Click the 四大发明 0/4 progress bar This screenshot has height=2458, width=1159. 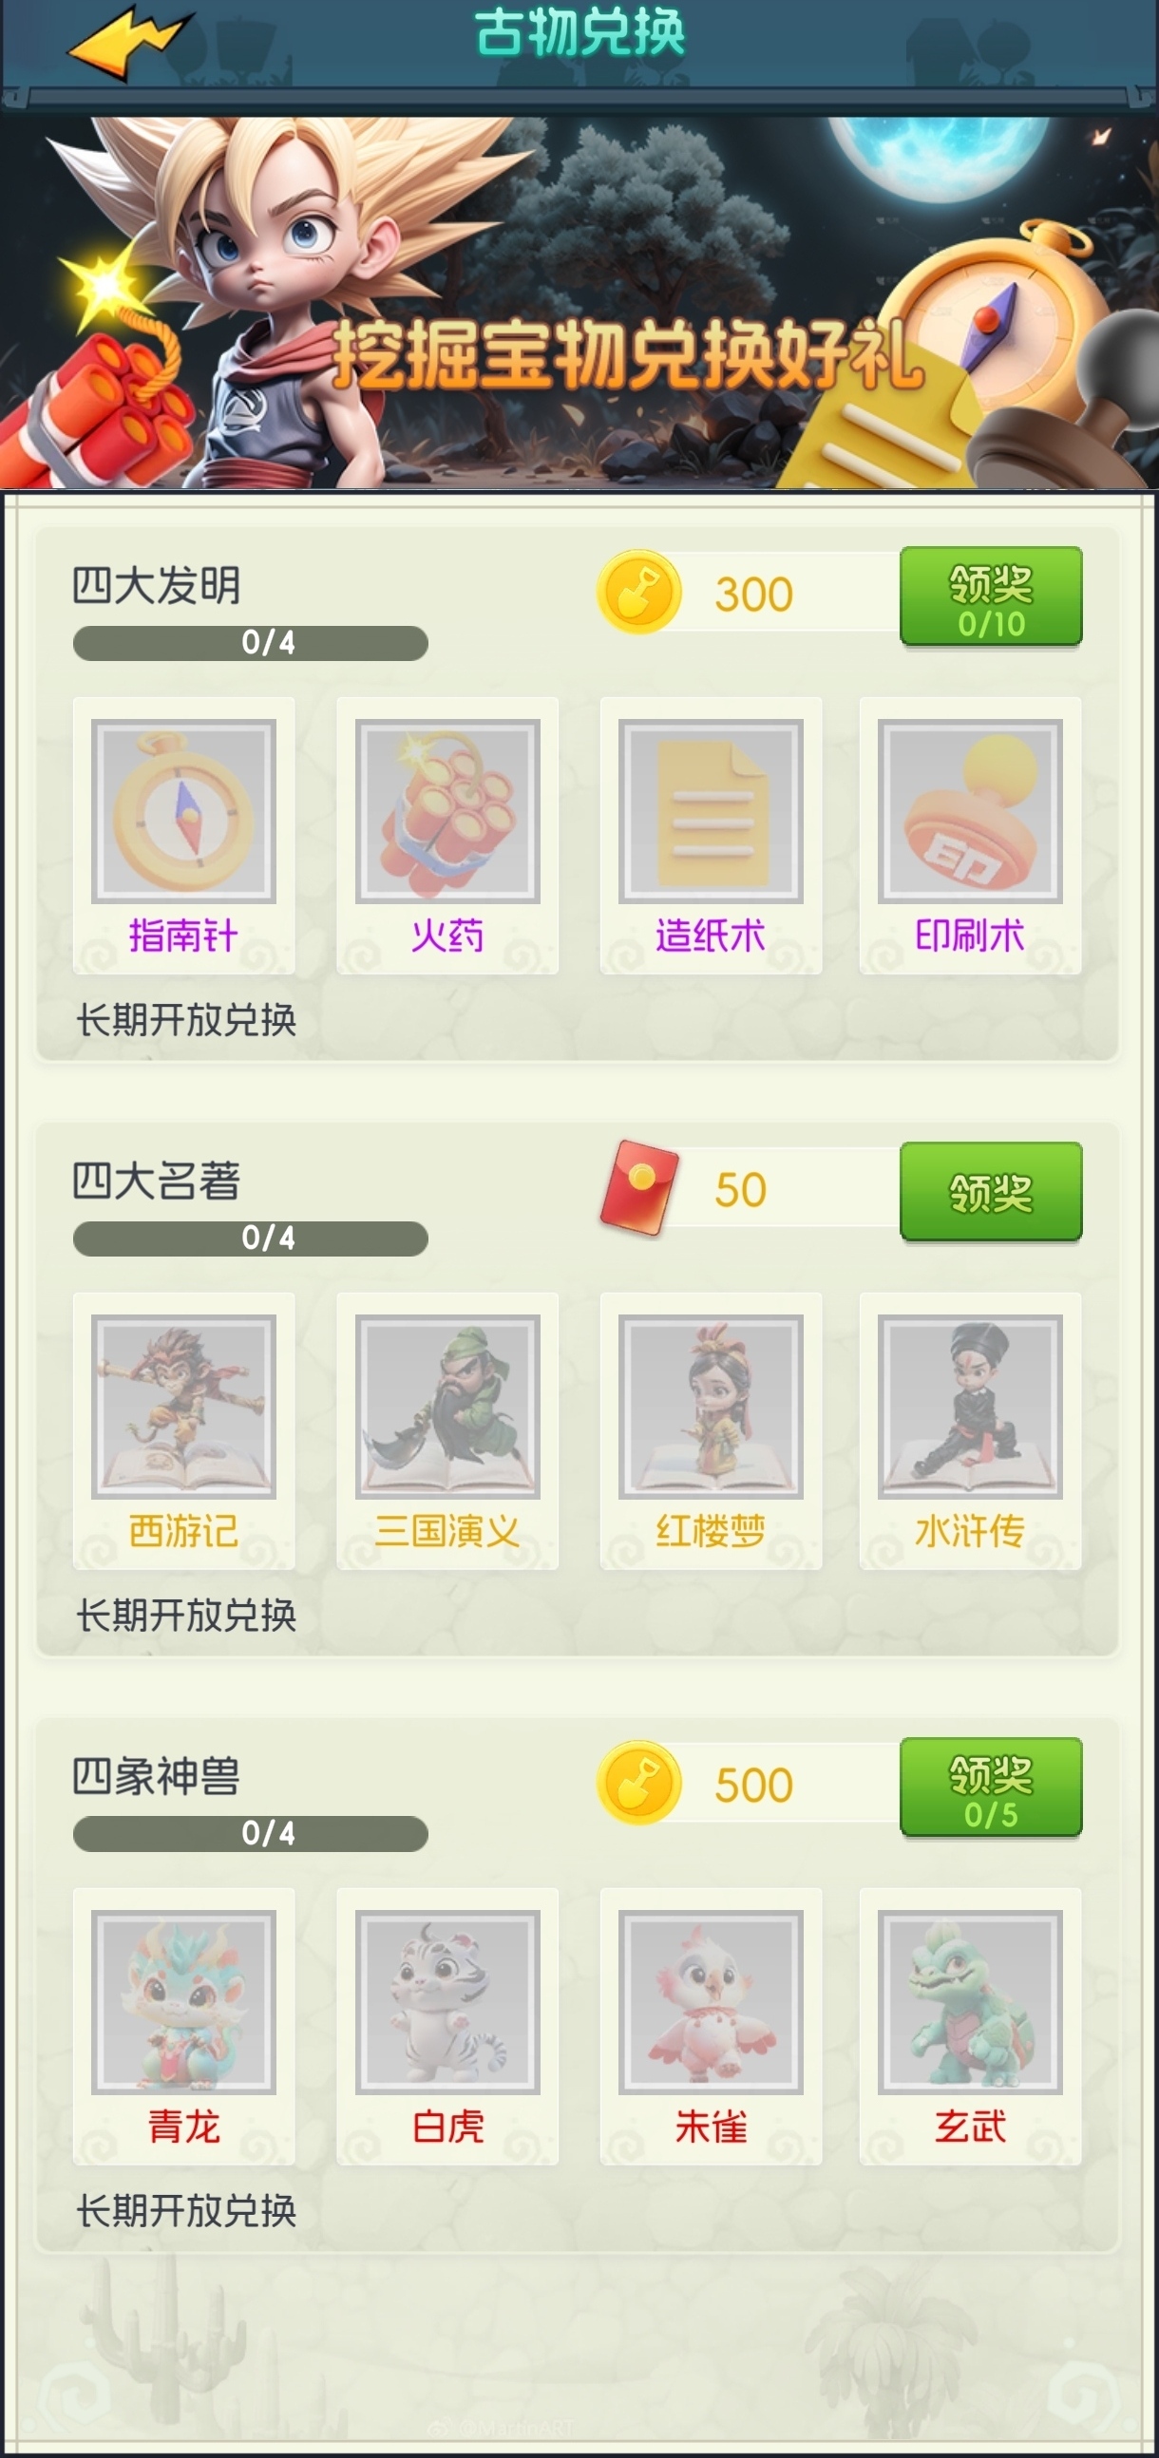click(x=250, y=643)
